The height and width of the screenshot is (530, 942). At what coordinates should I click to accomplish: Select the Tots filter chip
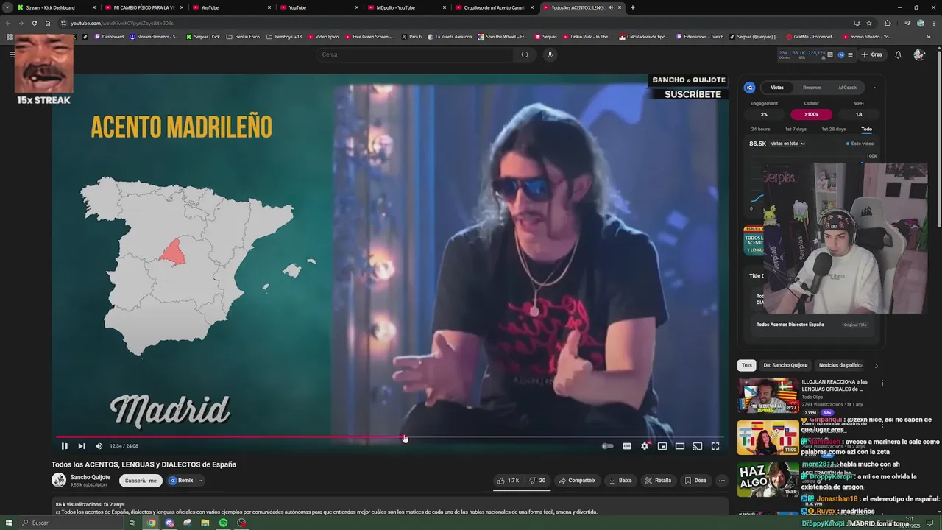click(747, 365)
